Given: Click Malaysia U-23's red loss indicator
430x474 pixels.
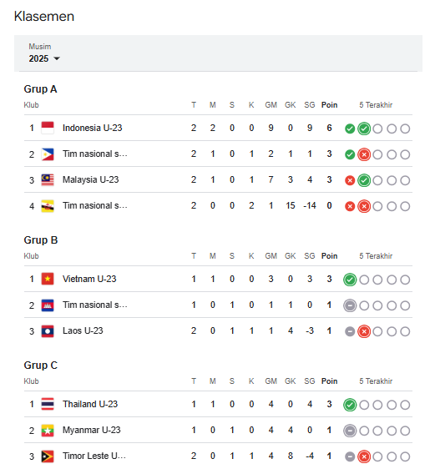Looking at the screenshot, I should [350, 181].
